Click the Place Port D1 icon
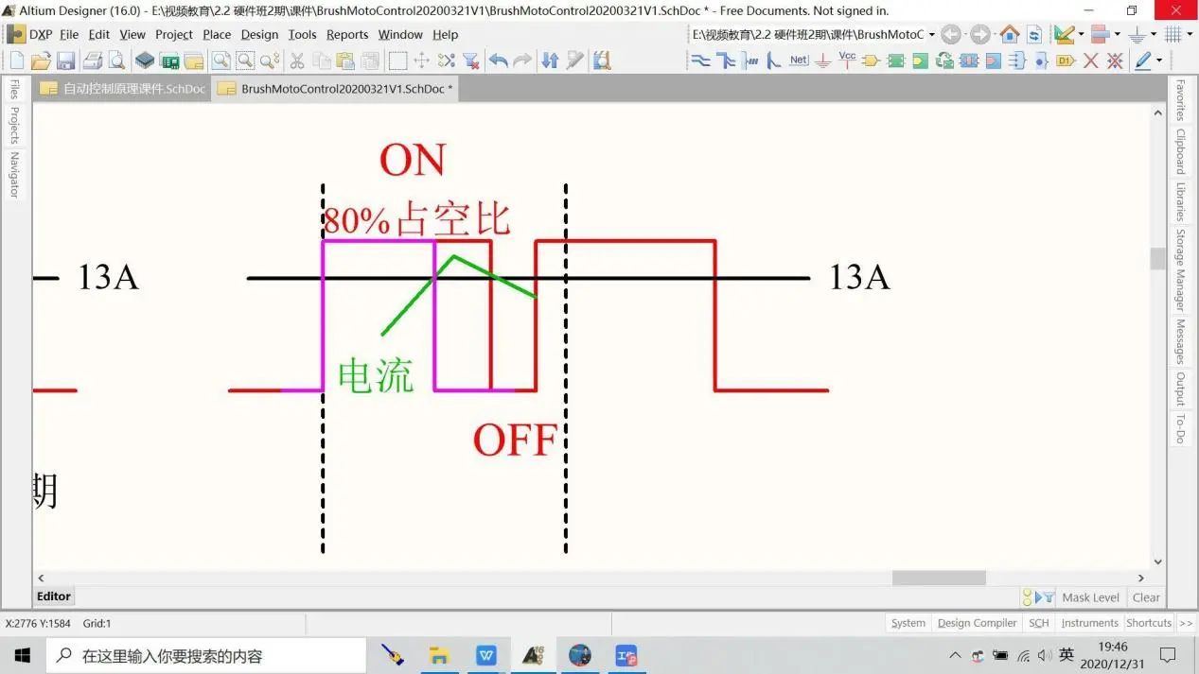Viewport: 1199px width, 674px height. click(1066, 60)
